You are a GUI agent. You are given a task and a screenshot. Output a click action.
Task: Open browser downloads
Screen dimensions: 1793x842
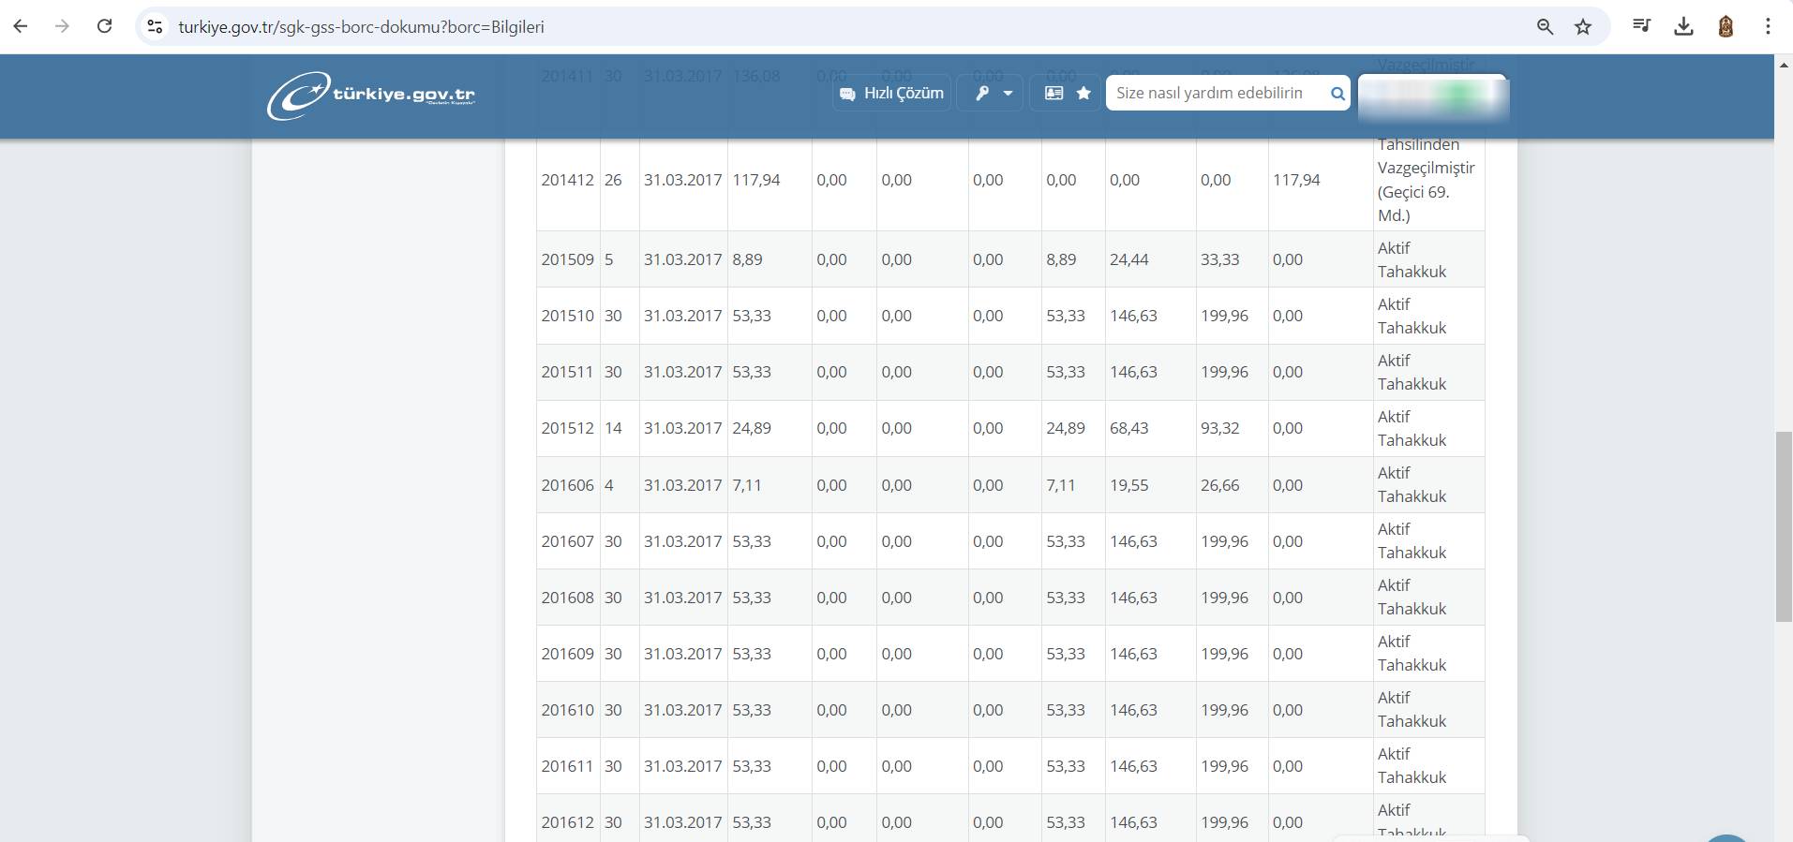click(1683, 26)
